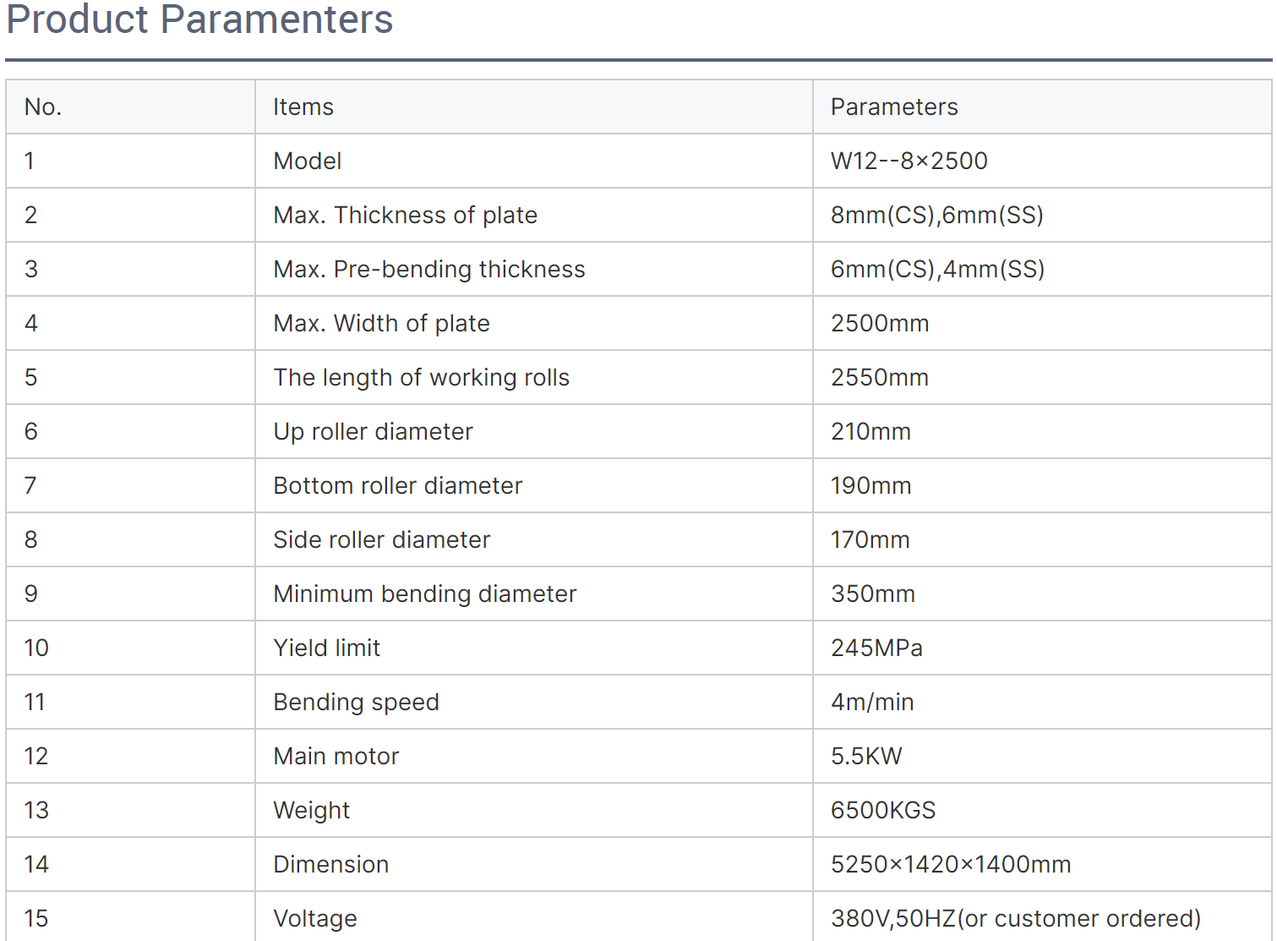The width and height of the screenshot is (1277, 941).
Task: Click the 245MPa yield limit value
Action: tap(876, 648)
